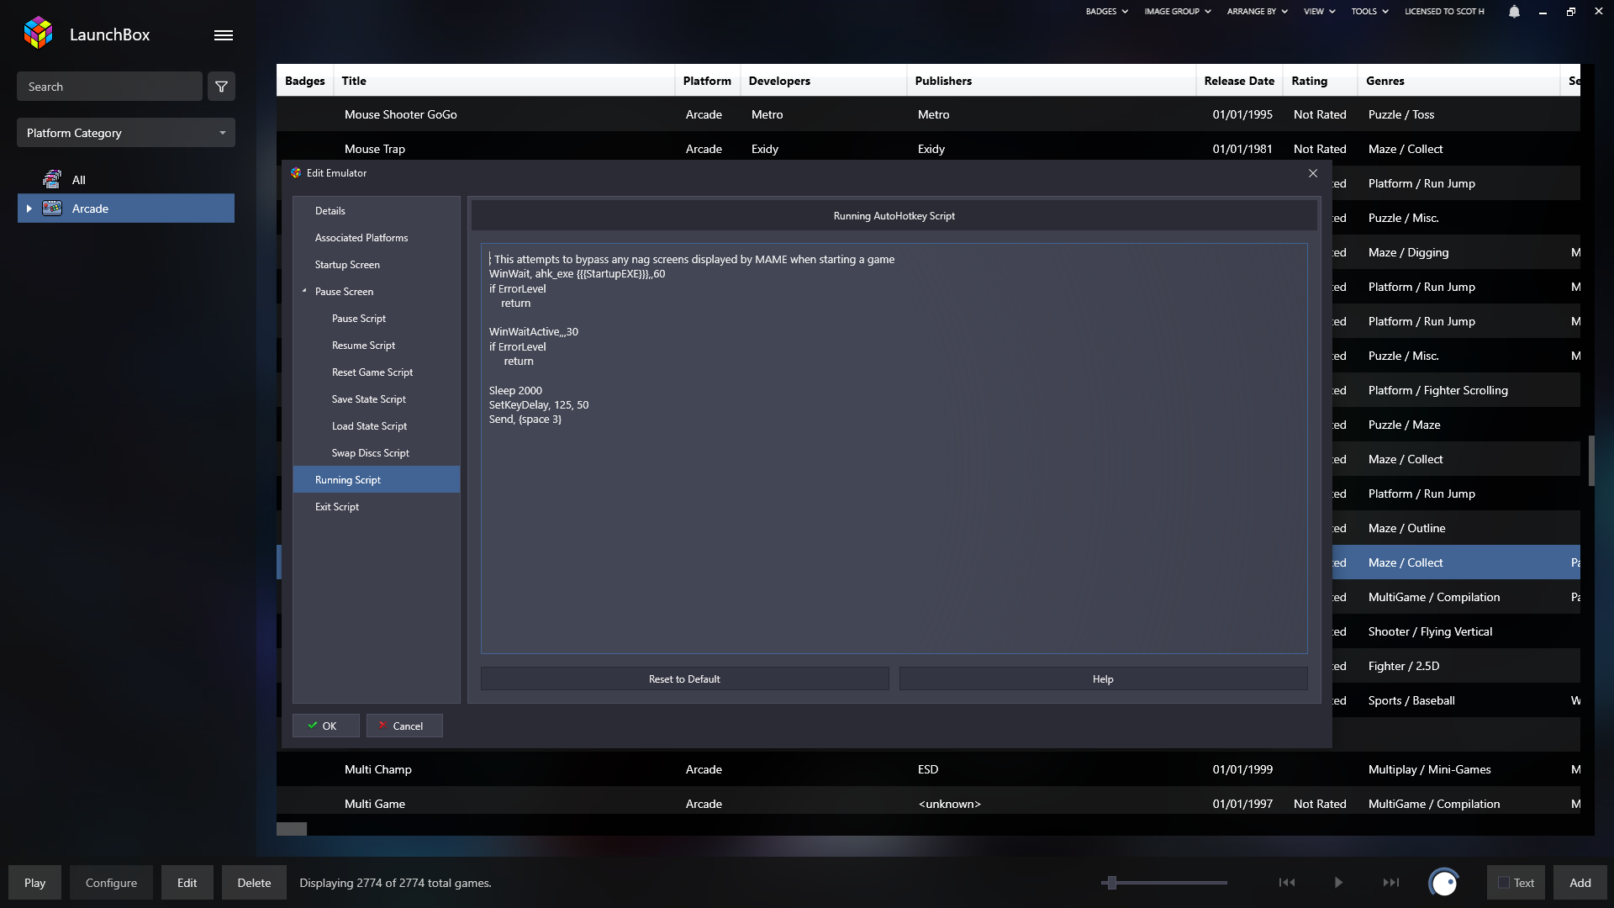
Task: Expand the Arcade tree node arrow
Action: (x=29, y=209)
